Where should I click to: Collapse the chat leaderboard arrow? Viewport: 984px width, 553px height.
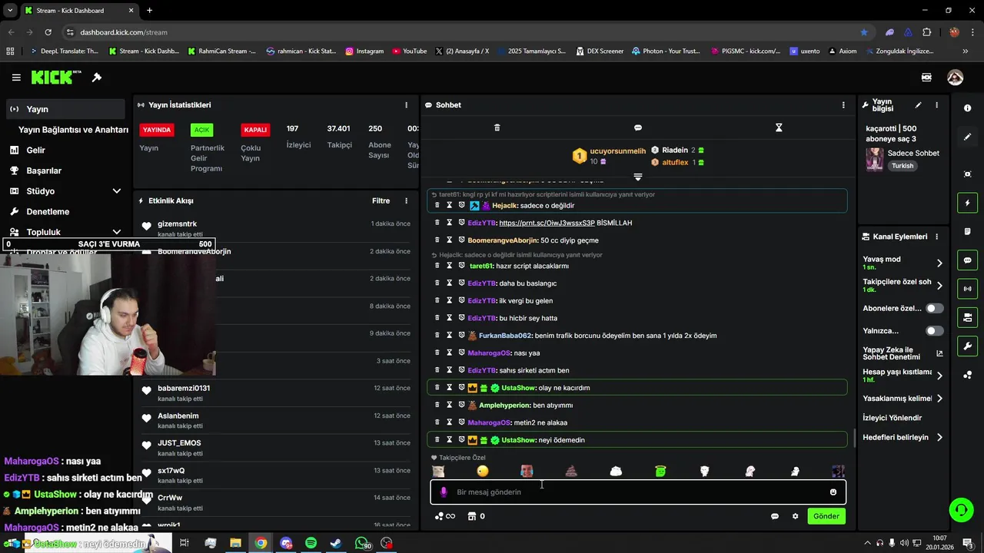click(637, 177)
